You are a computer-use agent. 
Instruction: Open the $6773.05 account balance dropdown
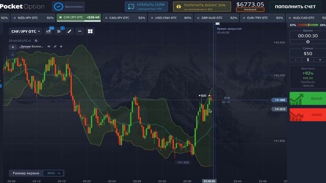tap(250, 7)
